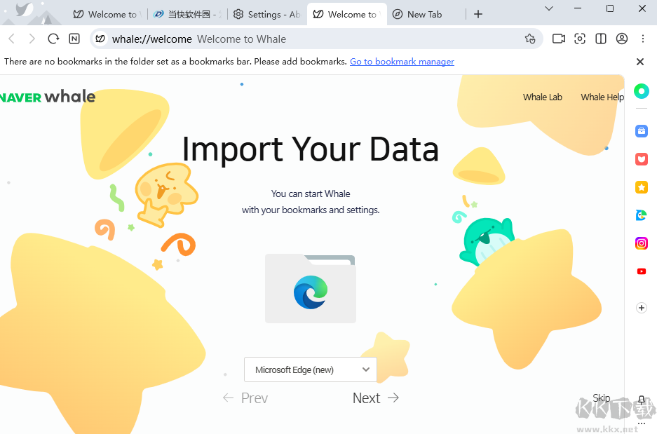Open the user profile icon
Viewport: 657px width, 434px height.
point(622,39)
